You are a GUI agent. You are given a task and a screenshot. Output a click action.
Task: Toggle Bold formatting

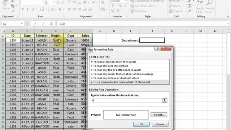click(22, 9)
